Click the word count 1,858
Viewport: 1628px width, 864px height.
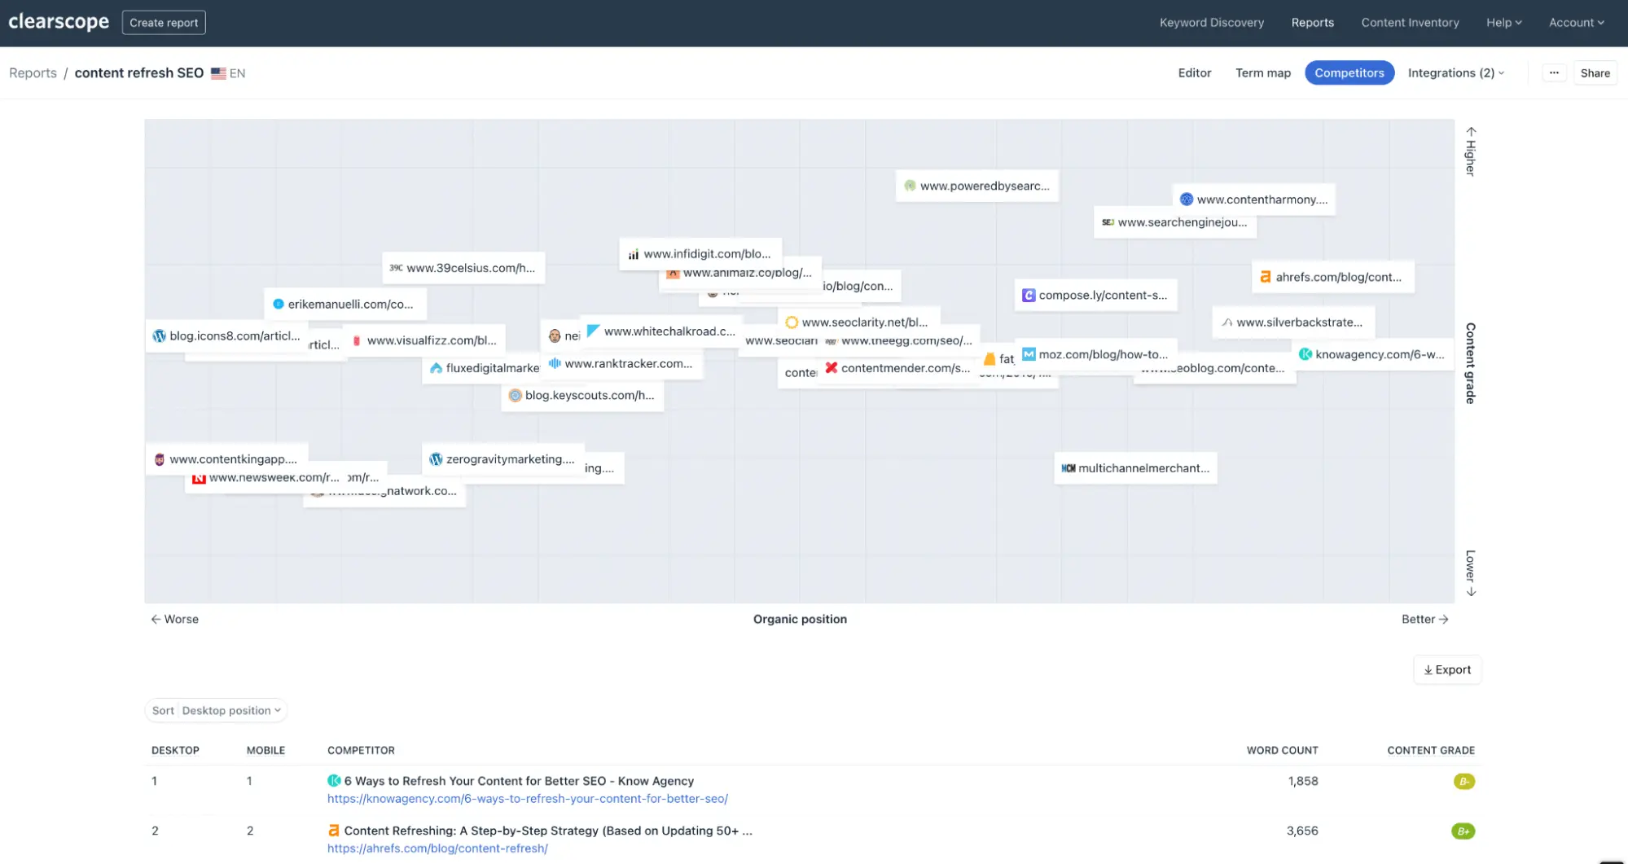click(1303, 781)
